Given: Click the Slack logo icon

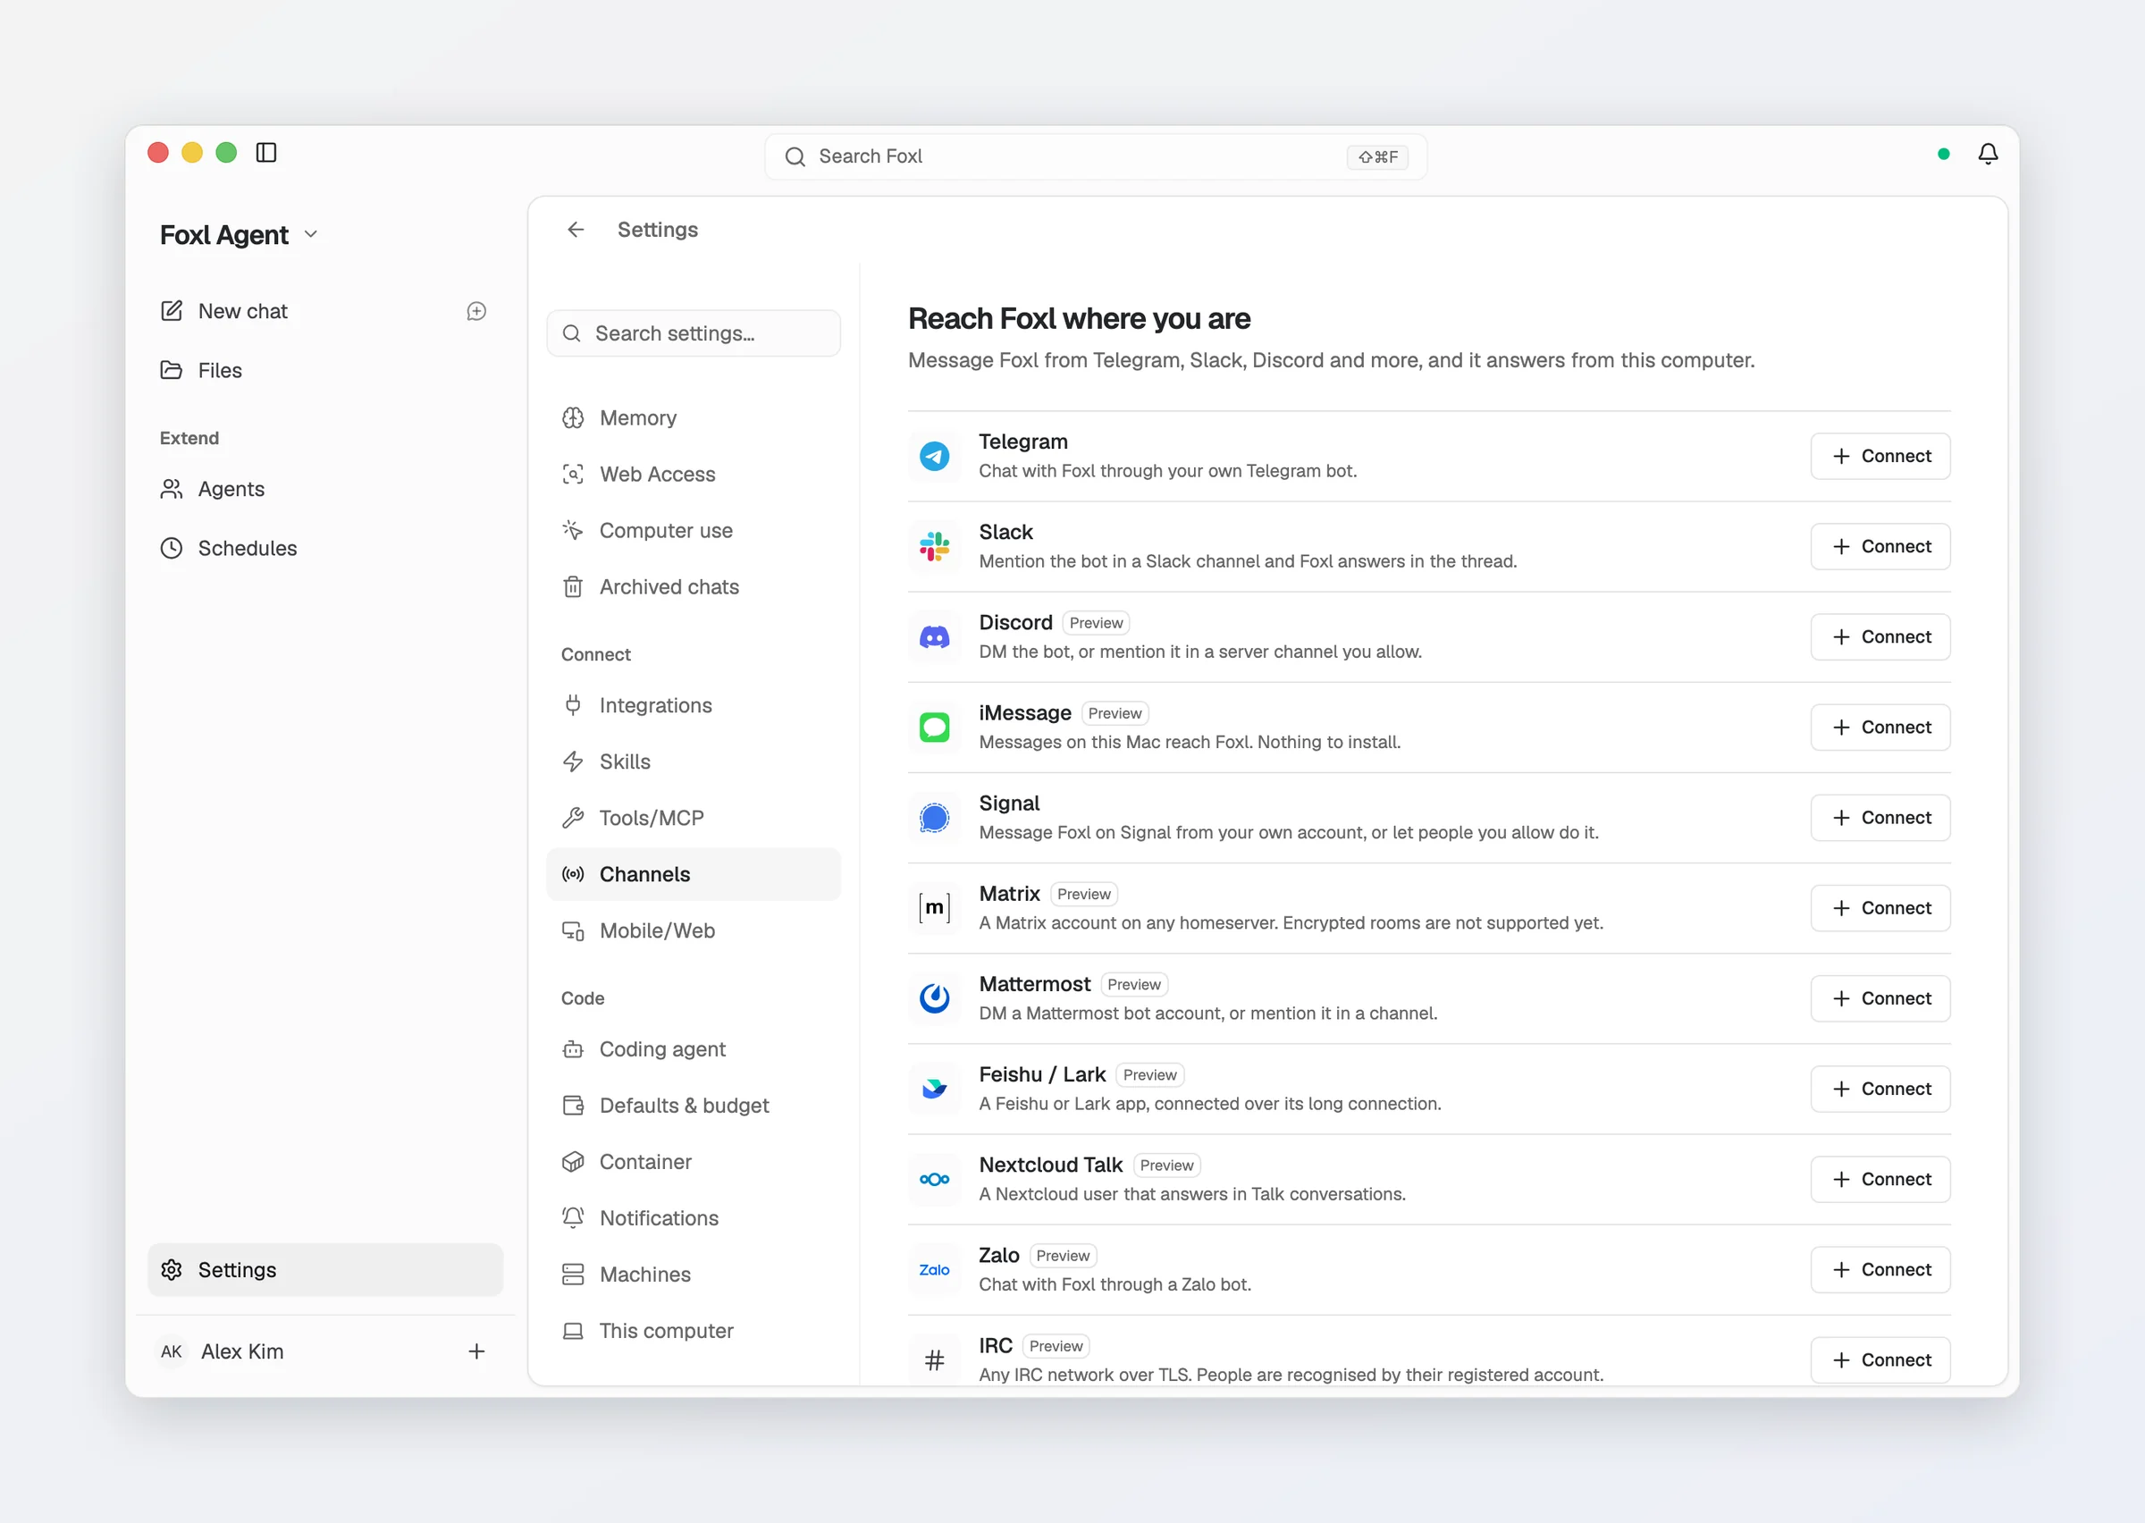Looking at the screenshot, I should [x=934, y=547].
